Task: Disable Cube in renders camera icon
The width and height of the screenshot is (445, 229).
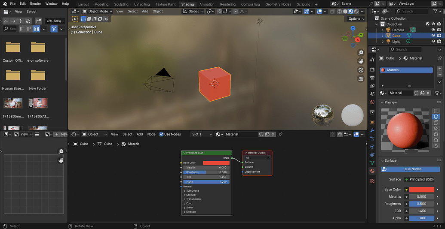Action: (439, 36)
